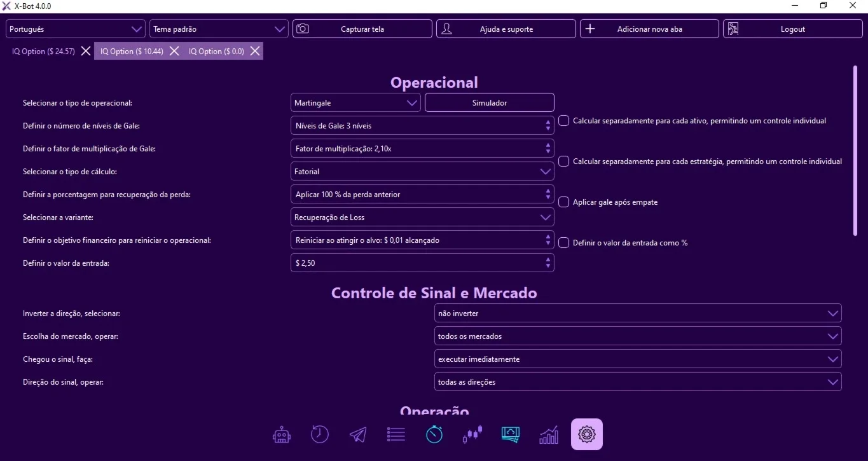Expand the todas as direções dropdown
868x461 pixels.
point(638,382)
